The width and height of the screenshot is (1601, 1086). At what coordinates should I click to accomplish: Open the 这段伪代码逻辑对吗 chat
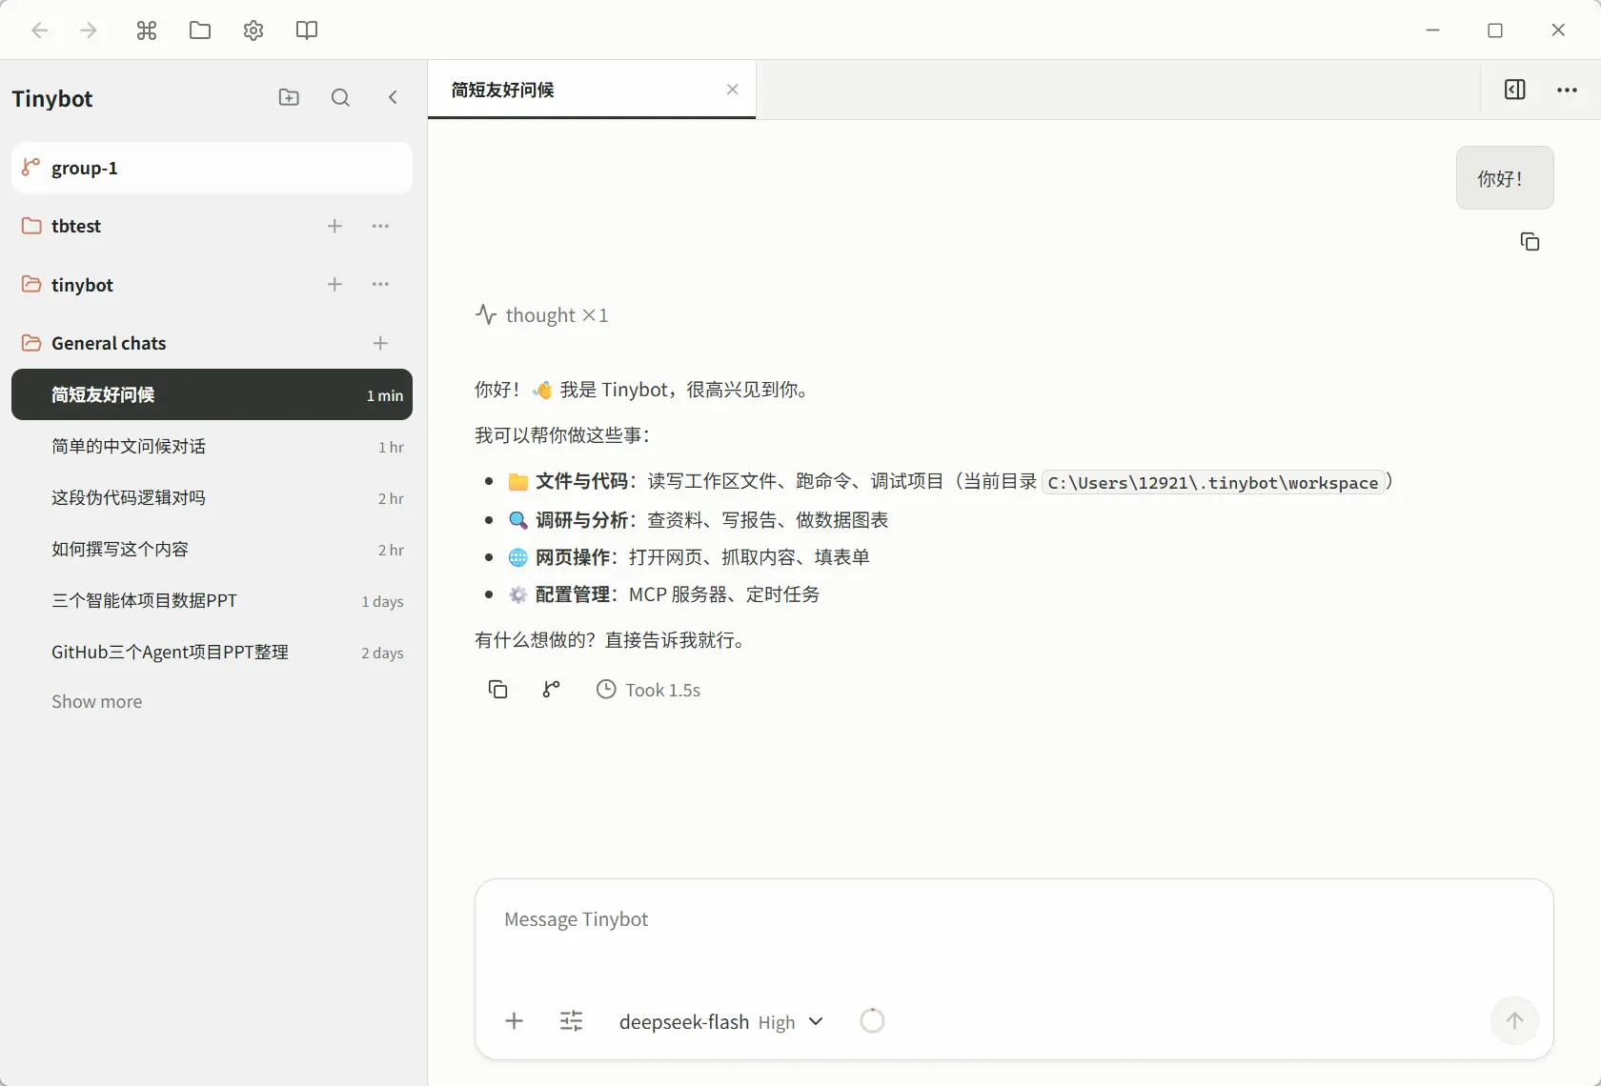coord(212,497)
